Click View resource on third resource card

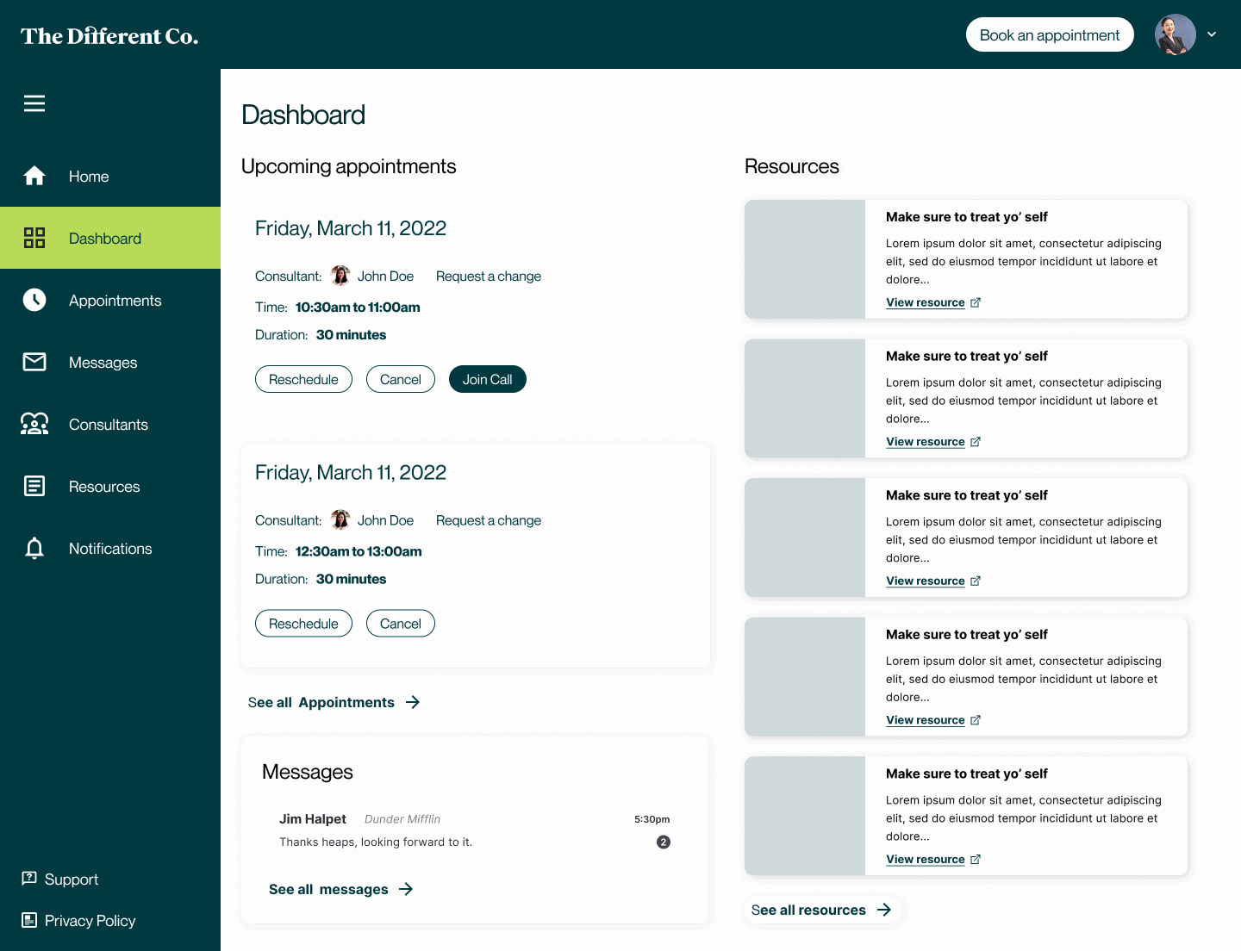[x=926, y=581]
